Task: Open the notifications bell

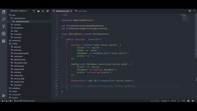Action: [193, 101]
